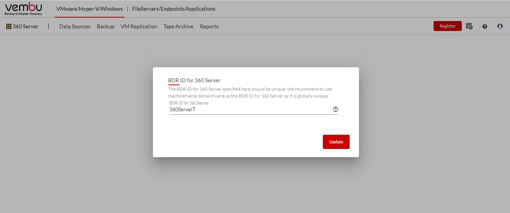Click the Register button
This screenshot has height=213, width=510.
[448, 26]
